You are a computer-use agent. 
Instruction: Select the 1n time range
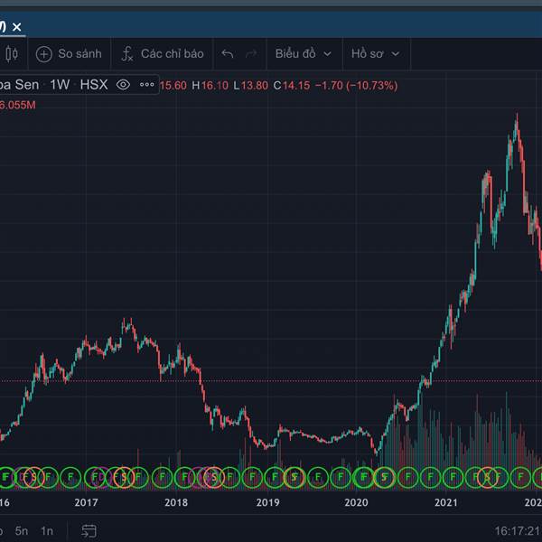[x=47, y=531]
